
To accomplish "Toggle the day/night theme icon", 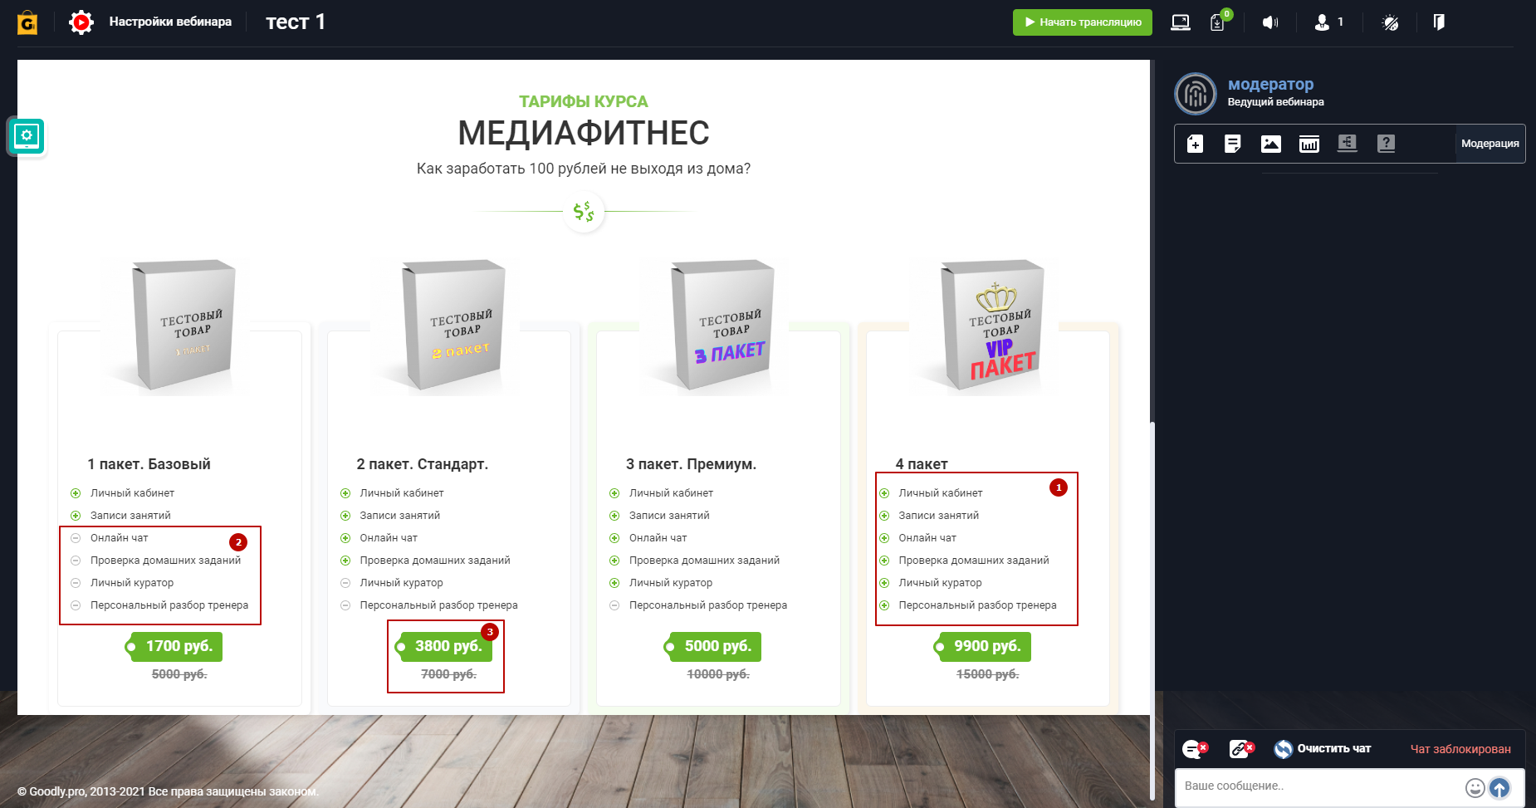I will tap(1390, 22).
